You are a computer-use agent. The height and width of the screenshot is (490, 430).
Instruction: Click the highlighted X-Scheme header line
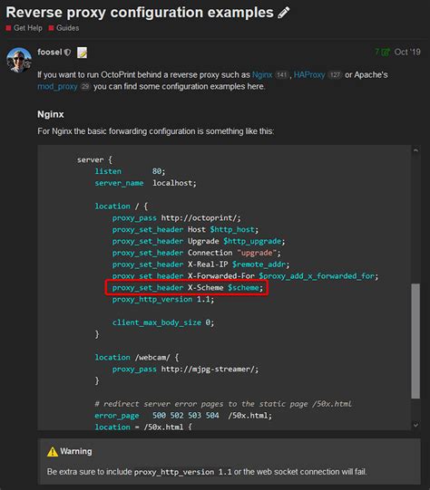click(187, 288)
